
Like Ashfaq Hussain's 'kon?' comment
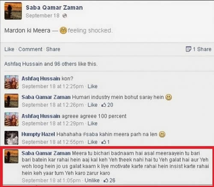pos(92,86)
